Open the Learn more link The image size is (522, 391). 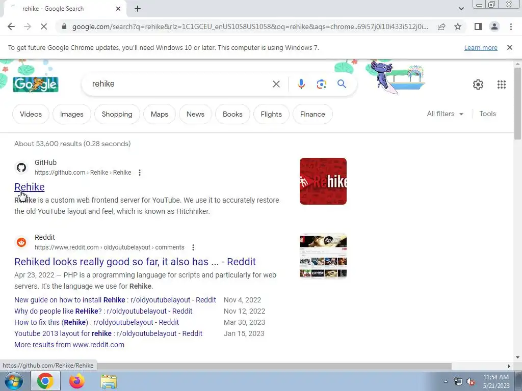pyautogui.click(x=481, y=47)
